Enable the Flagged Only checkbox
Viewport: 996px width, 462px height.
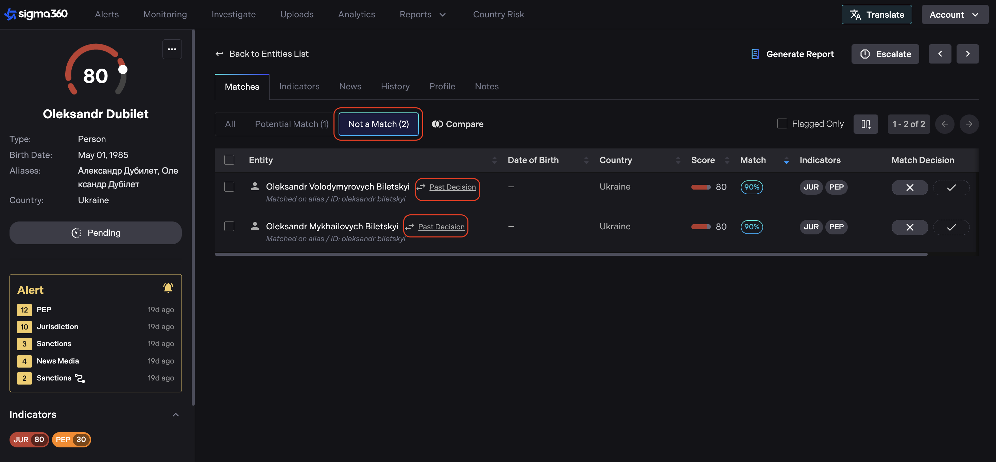(782, 124)
